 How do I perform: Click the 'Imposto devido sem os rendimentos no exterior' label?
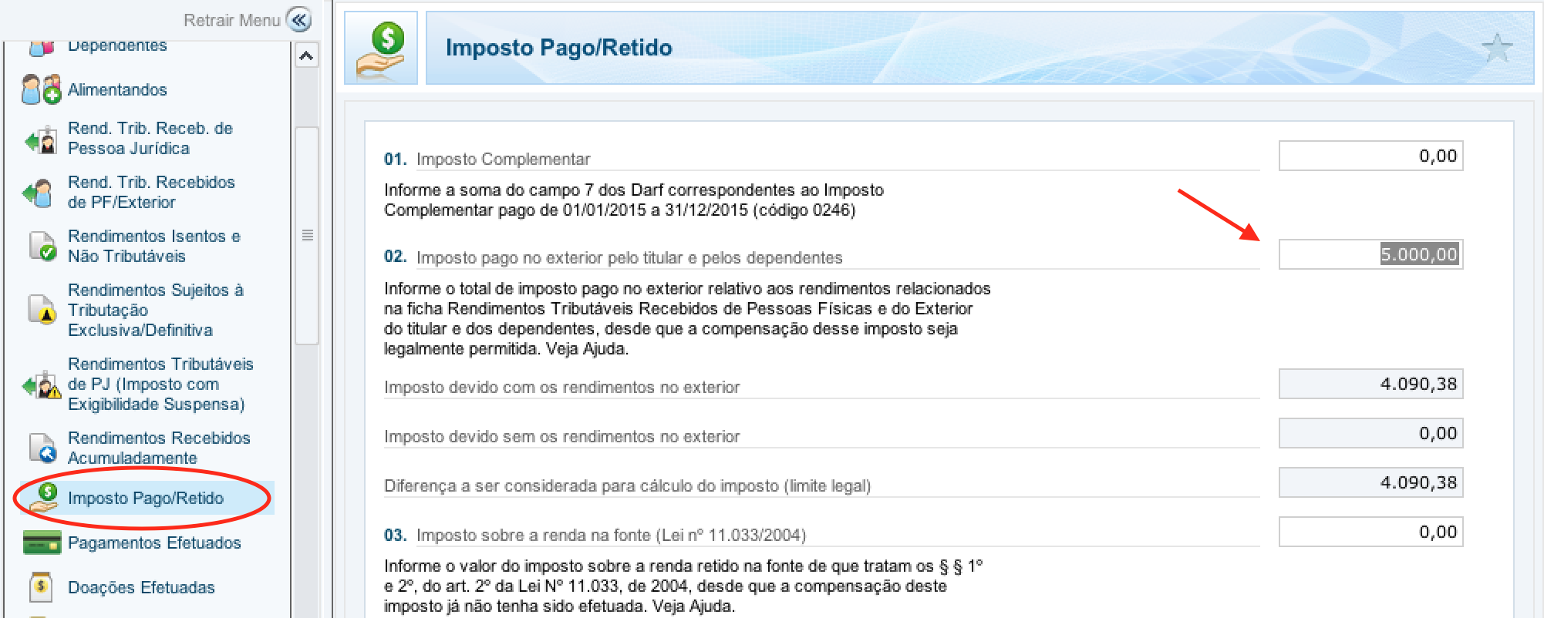click(x=561, y=436)
